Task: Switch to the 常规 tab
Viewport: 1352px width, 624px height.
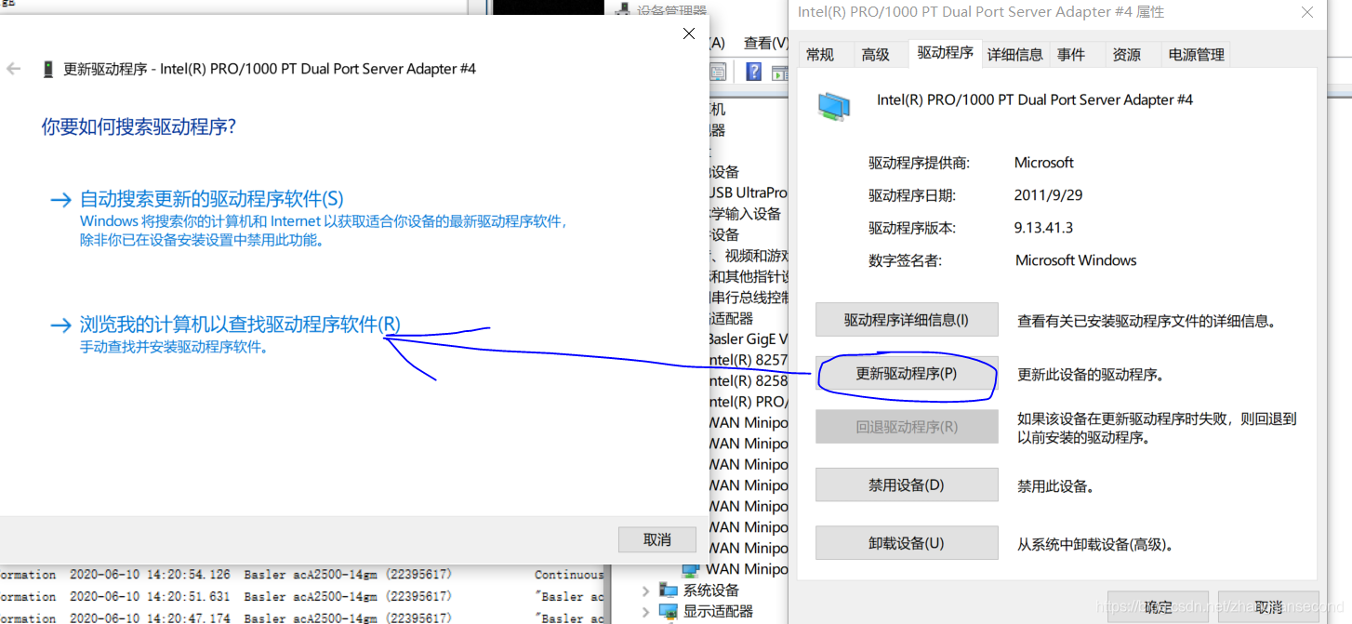Action: (820, 55)
